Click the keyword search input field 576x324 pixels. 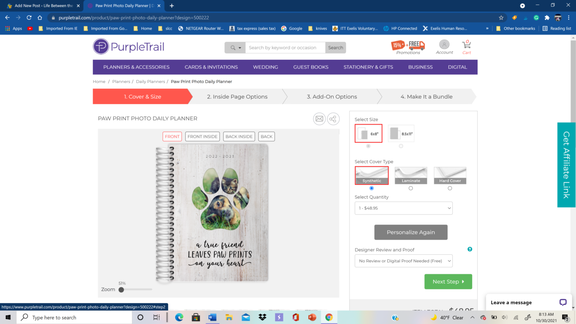285,48
